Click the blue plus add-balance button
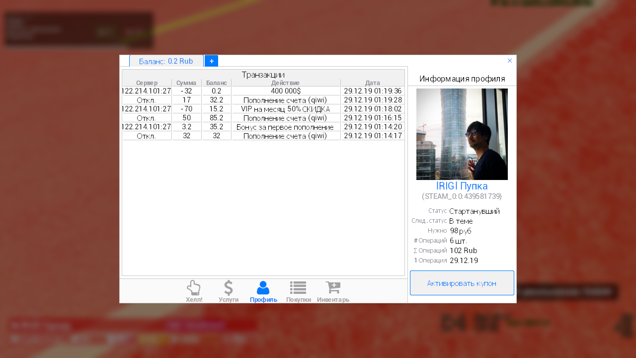The image size is (636, 358). 211,61
